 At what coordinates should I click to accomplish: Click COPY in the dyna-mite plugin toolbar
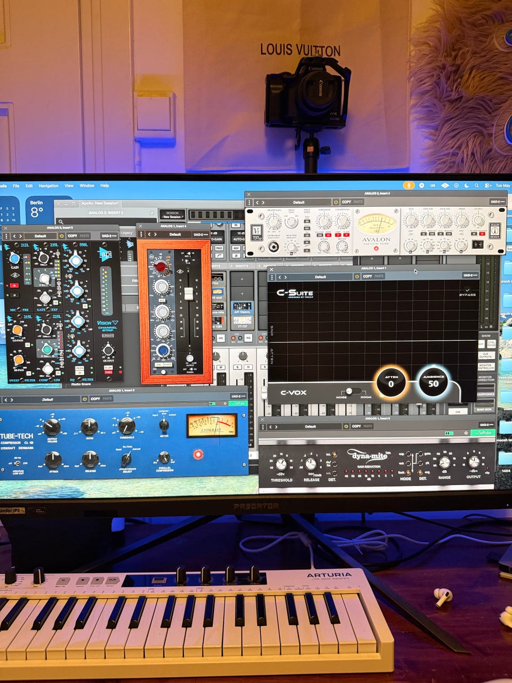tap(356, 426)
